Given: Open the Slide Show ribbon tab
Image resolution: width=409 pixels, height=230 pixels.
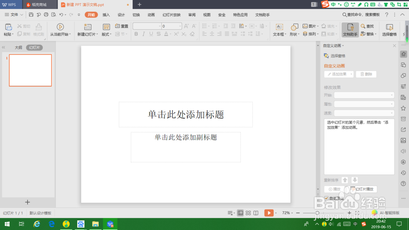Looking at the screenshot, I should coord(171,15).
